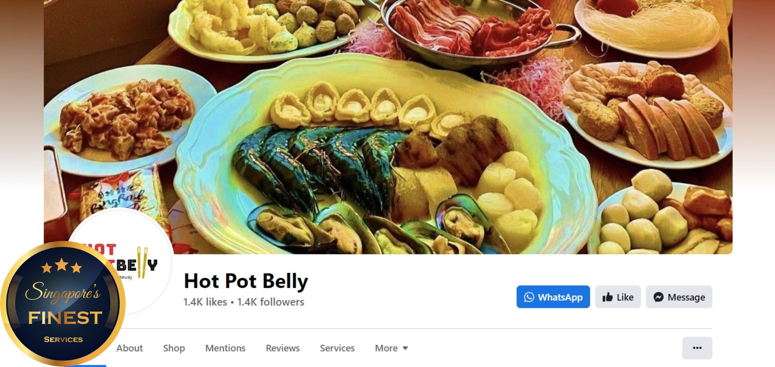Go to the Mentions tab
Screen dimensions: 775x367
(x=225, y=348)
